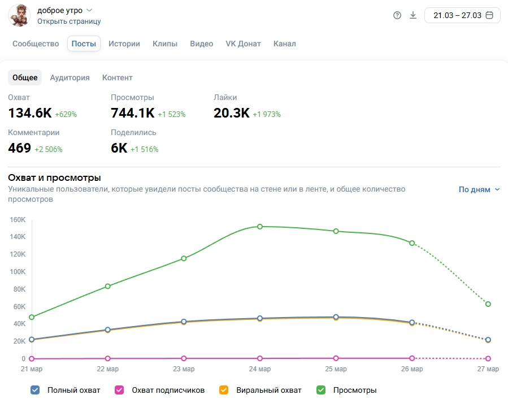Expand the По дням period dropdown
Viewport: 508px width, 399px height.
coord(479,190)
